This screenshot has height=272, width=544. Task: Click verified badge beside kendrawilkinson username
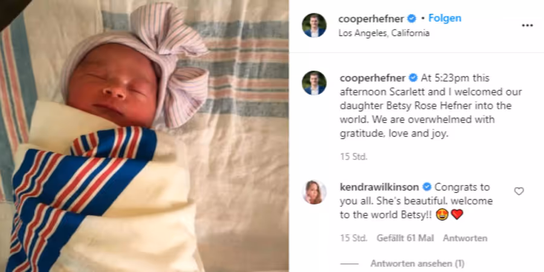427,187
